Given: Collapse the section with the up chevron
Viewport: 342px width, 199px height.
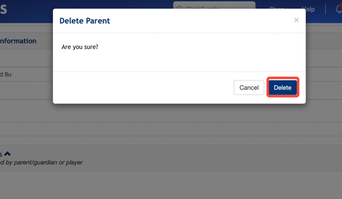Looking at the screenshot, I should coord(8,154).
